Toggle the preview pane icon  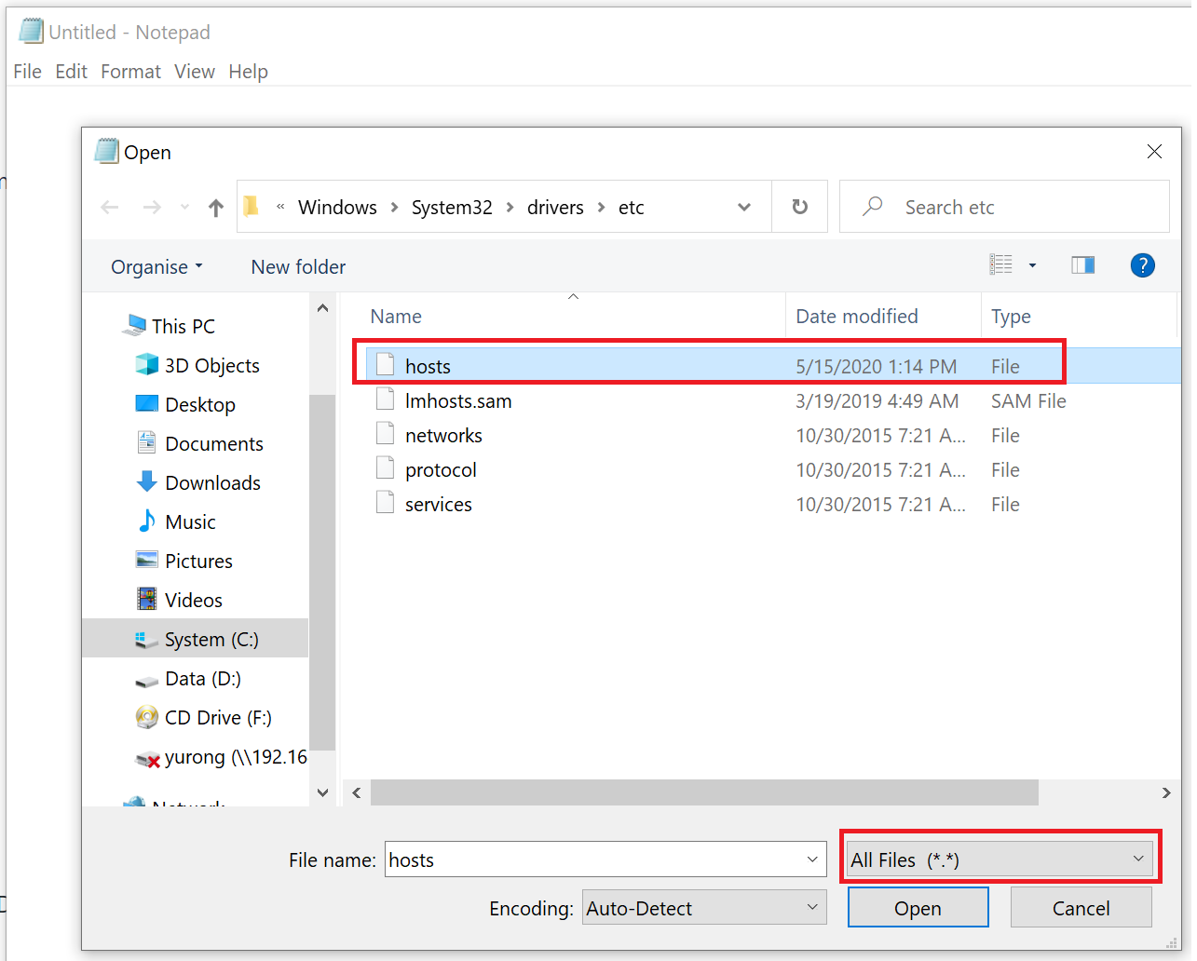coord(1082,266)
